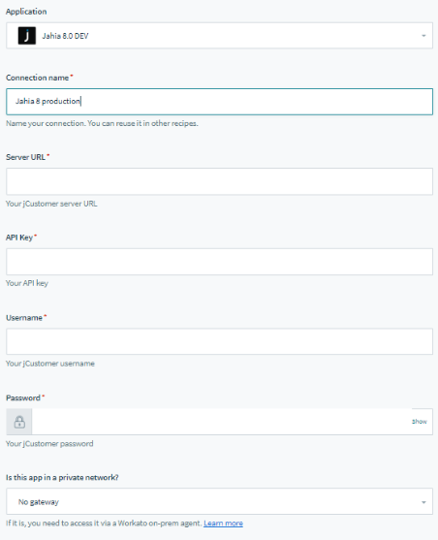Click the Server URL label

click(x=25, y=157)
